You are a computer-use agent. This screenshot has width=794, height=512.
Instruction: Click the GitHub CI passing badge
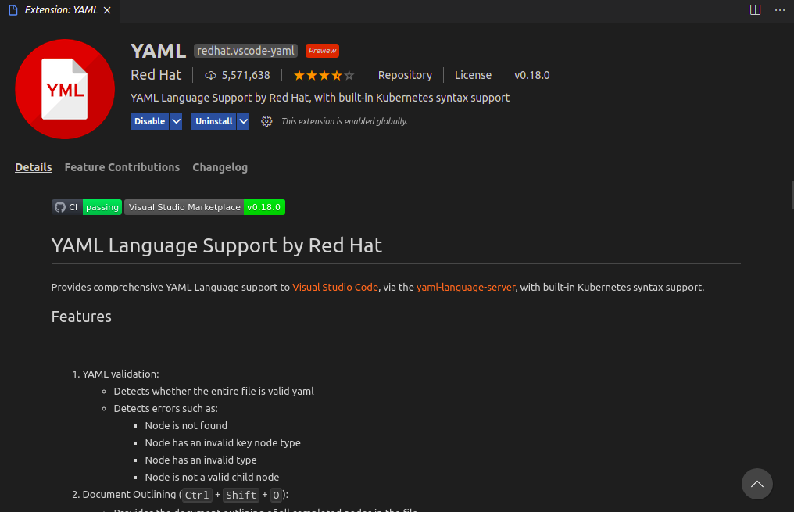(x=87, y=207)
